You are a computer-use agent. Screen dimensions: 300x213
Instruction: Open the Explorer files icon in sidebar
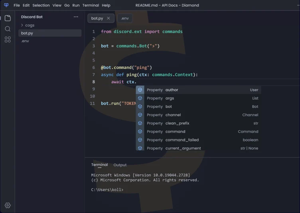[8, 18]
